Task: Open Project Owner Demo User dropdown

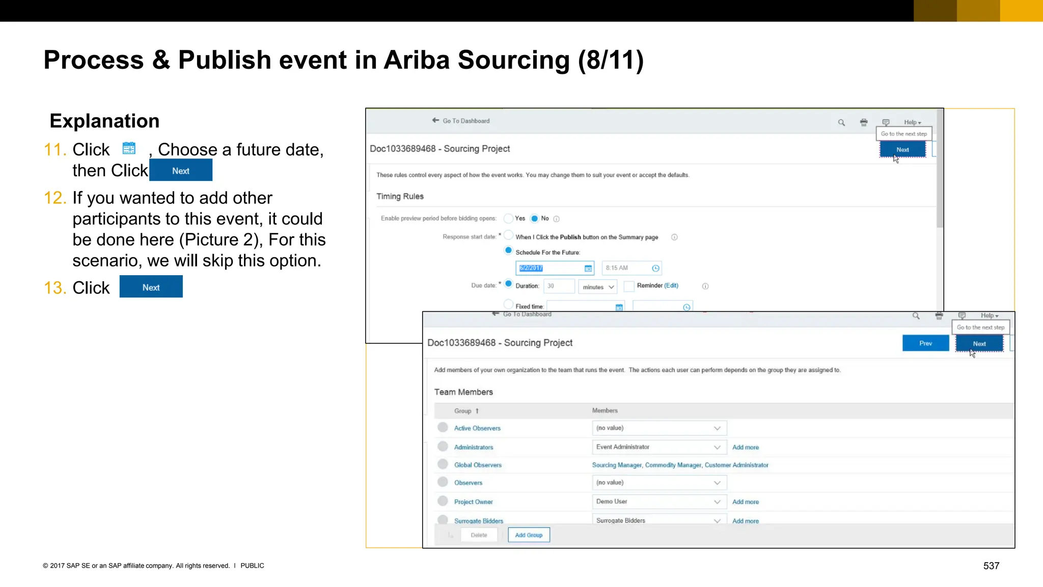Action: [x=659, y=502]
